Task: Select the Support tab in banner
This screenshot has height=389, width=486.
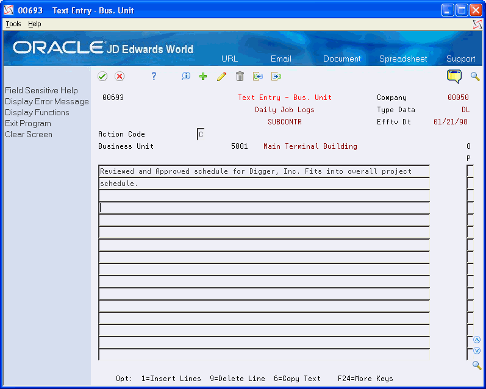Action: (x=460, y=59)
